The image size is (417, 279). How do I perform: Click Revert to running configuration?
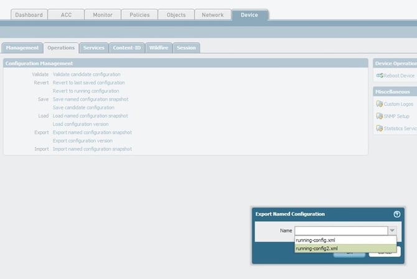[86, 91]
